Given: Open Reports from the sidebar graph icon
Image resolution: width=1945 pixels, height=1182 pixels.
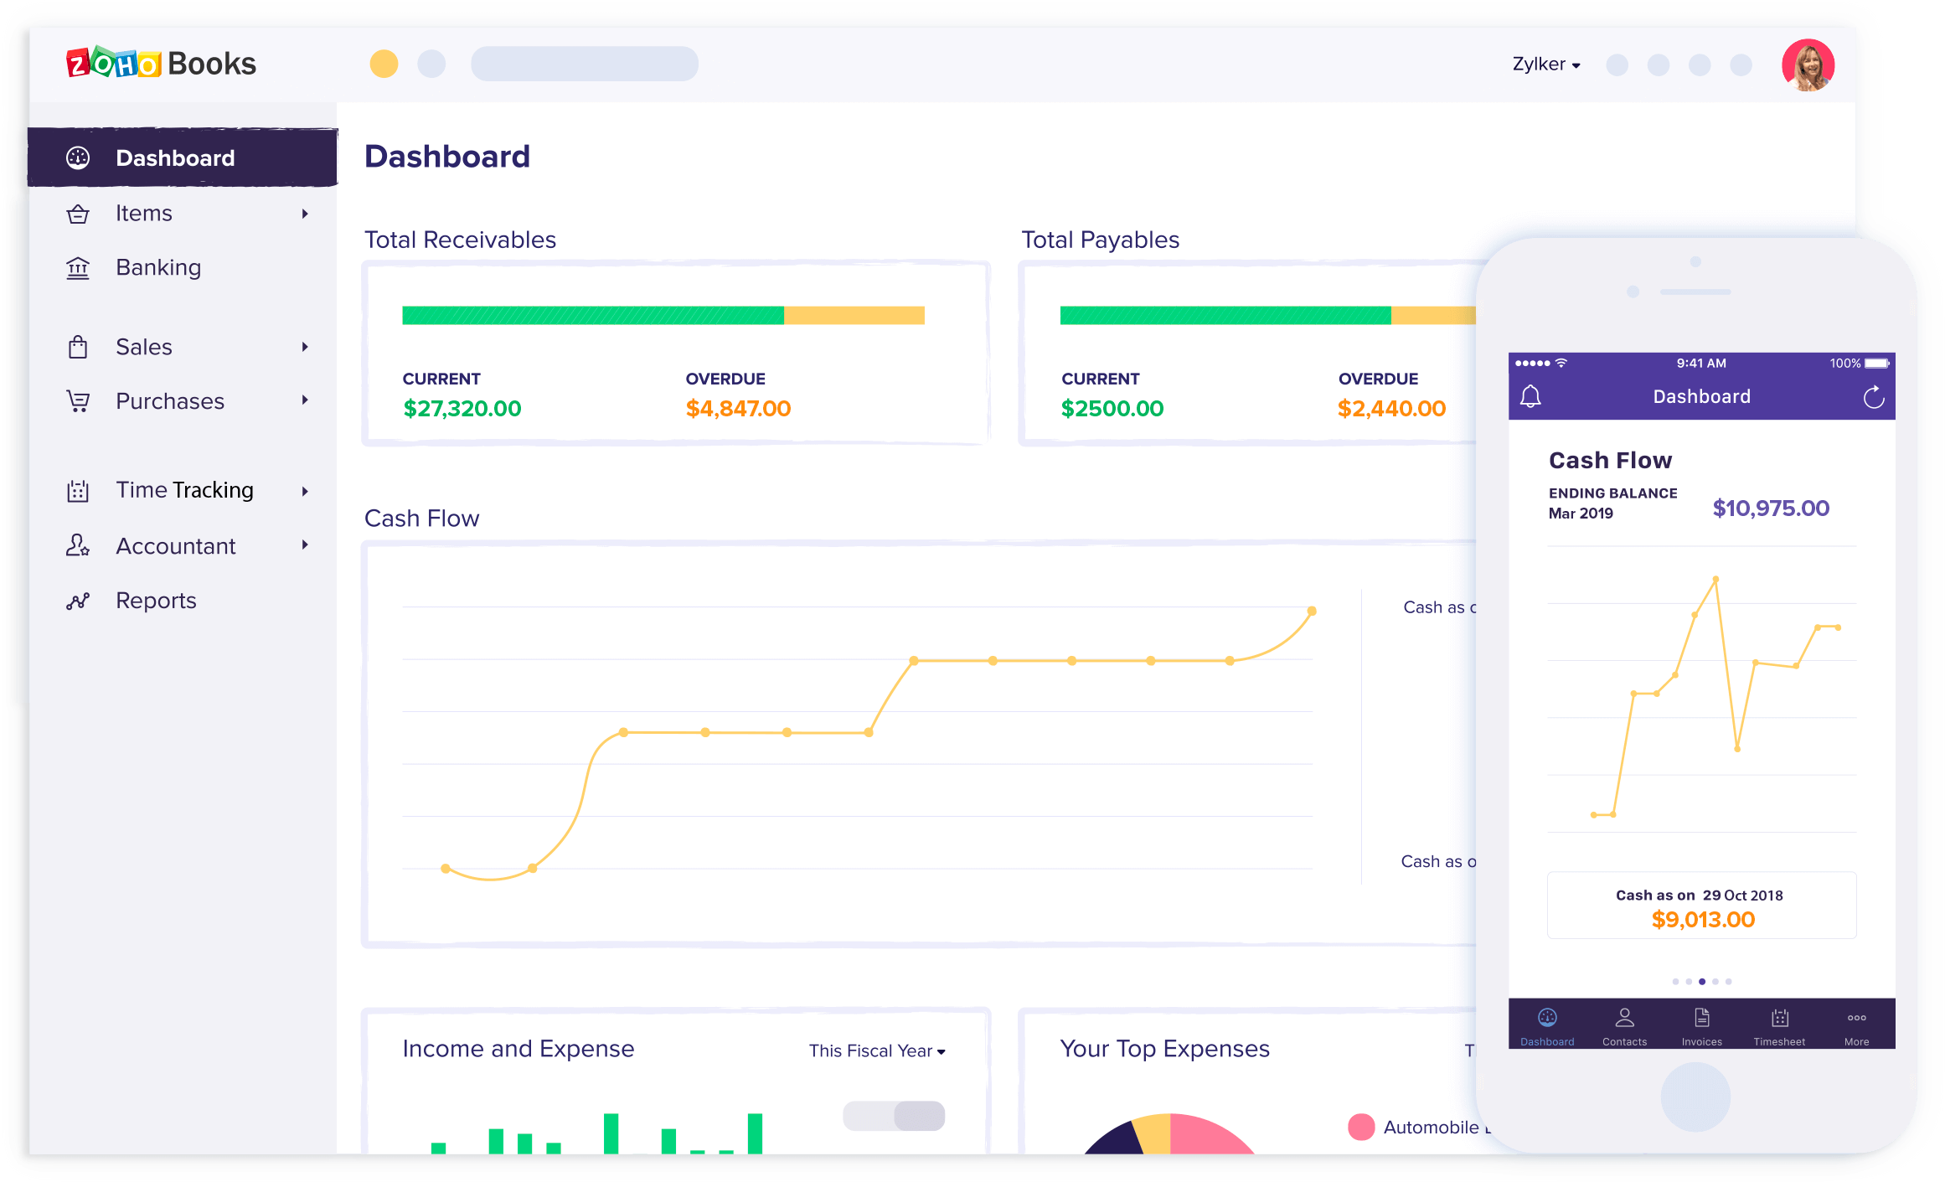Looking at the screenshot, I should click(78, 601).
